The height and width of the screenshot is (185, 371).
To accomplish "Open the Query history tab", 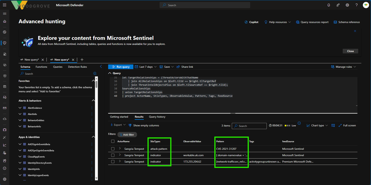I will pyautogui.click(x=157, y=117).
